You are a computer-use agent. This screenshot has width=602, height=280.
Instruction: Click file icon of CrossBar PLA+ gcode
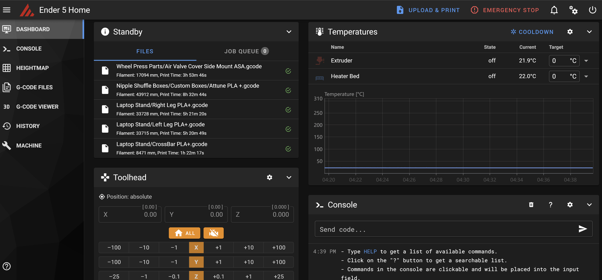click(x=105, y=148)
